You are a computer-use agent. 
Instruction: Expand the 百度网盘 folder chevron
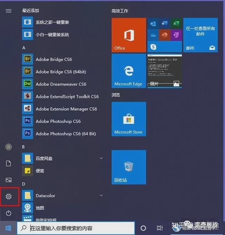[101, 158]
